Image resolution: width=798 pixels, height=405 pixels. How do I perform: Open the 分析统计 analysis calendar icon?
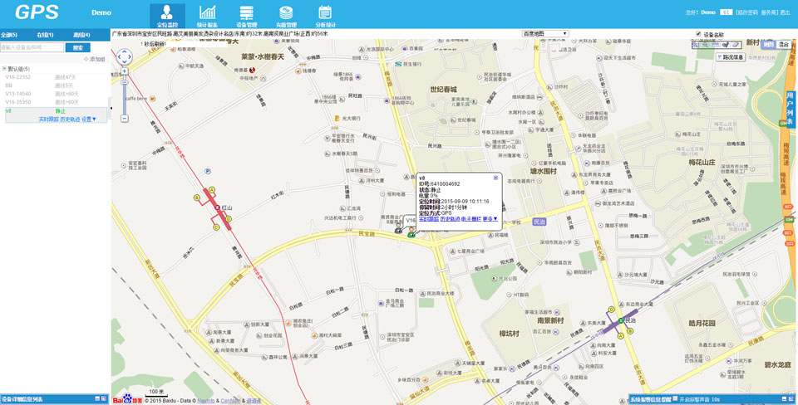[325, 13]
